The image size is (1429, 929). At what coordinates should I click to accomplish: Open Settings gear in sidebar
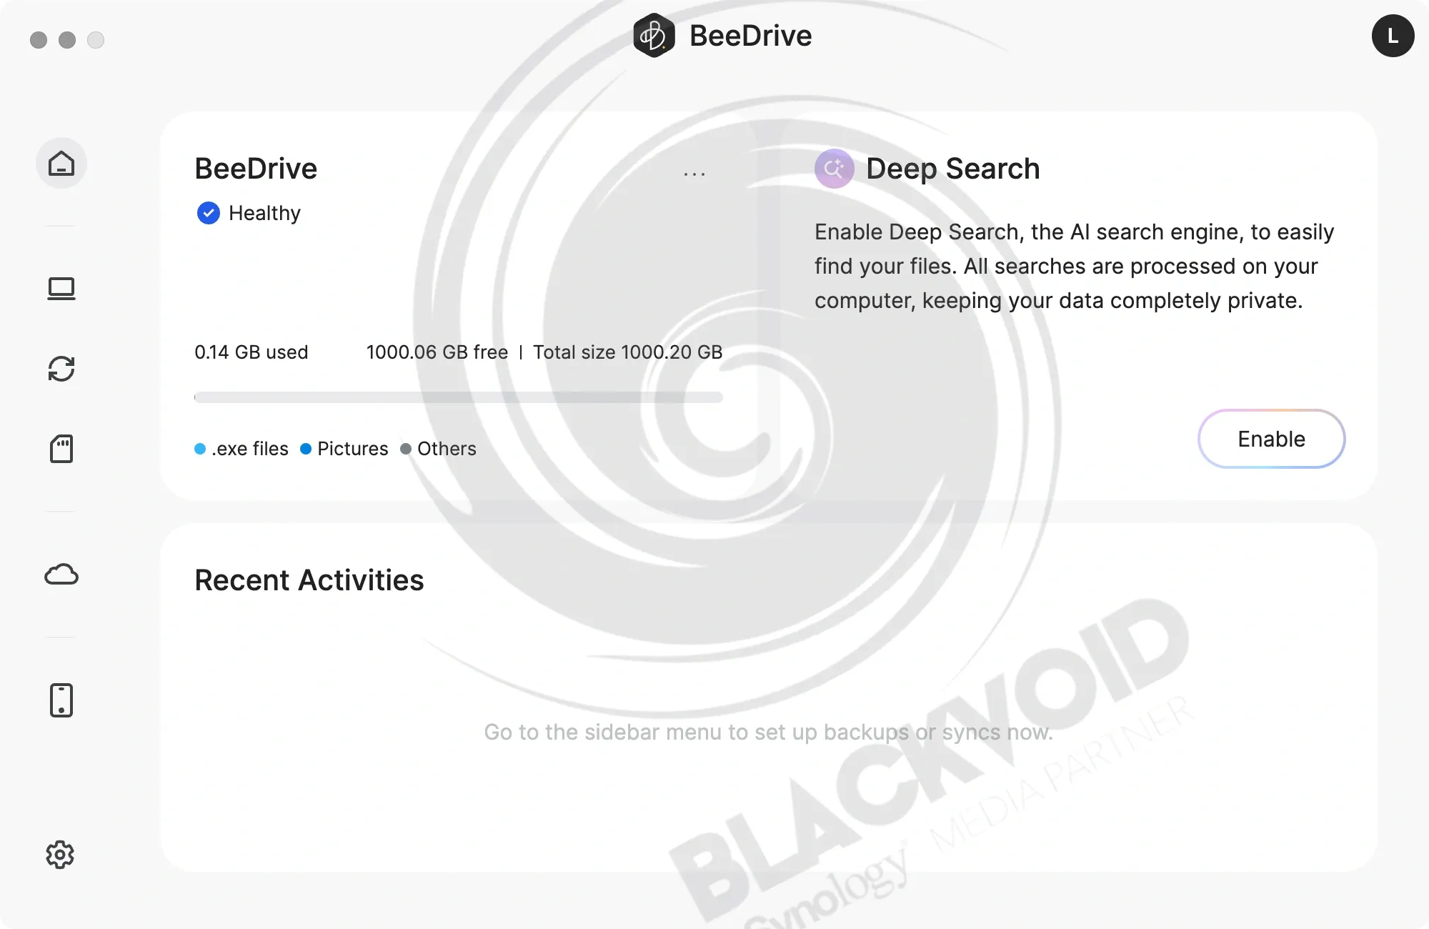pos(60,855)
